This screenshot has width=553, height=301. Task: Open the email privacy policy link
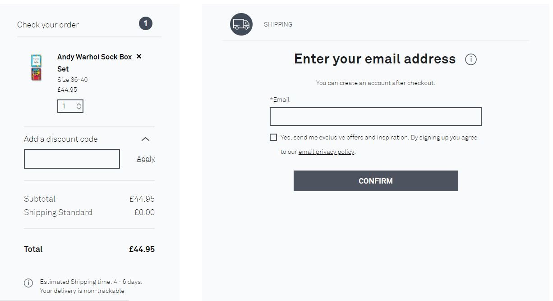[327, 152]
